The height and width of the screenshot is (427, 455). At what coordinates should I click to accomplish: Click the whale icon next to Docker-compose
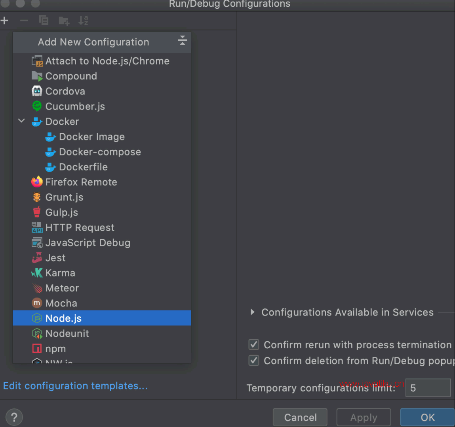51,152
